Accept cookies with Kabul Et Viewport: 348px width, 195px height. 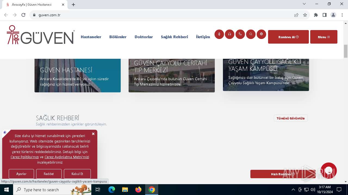[x=77, y=174]
